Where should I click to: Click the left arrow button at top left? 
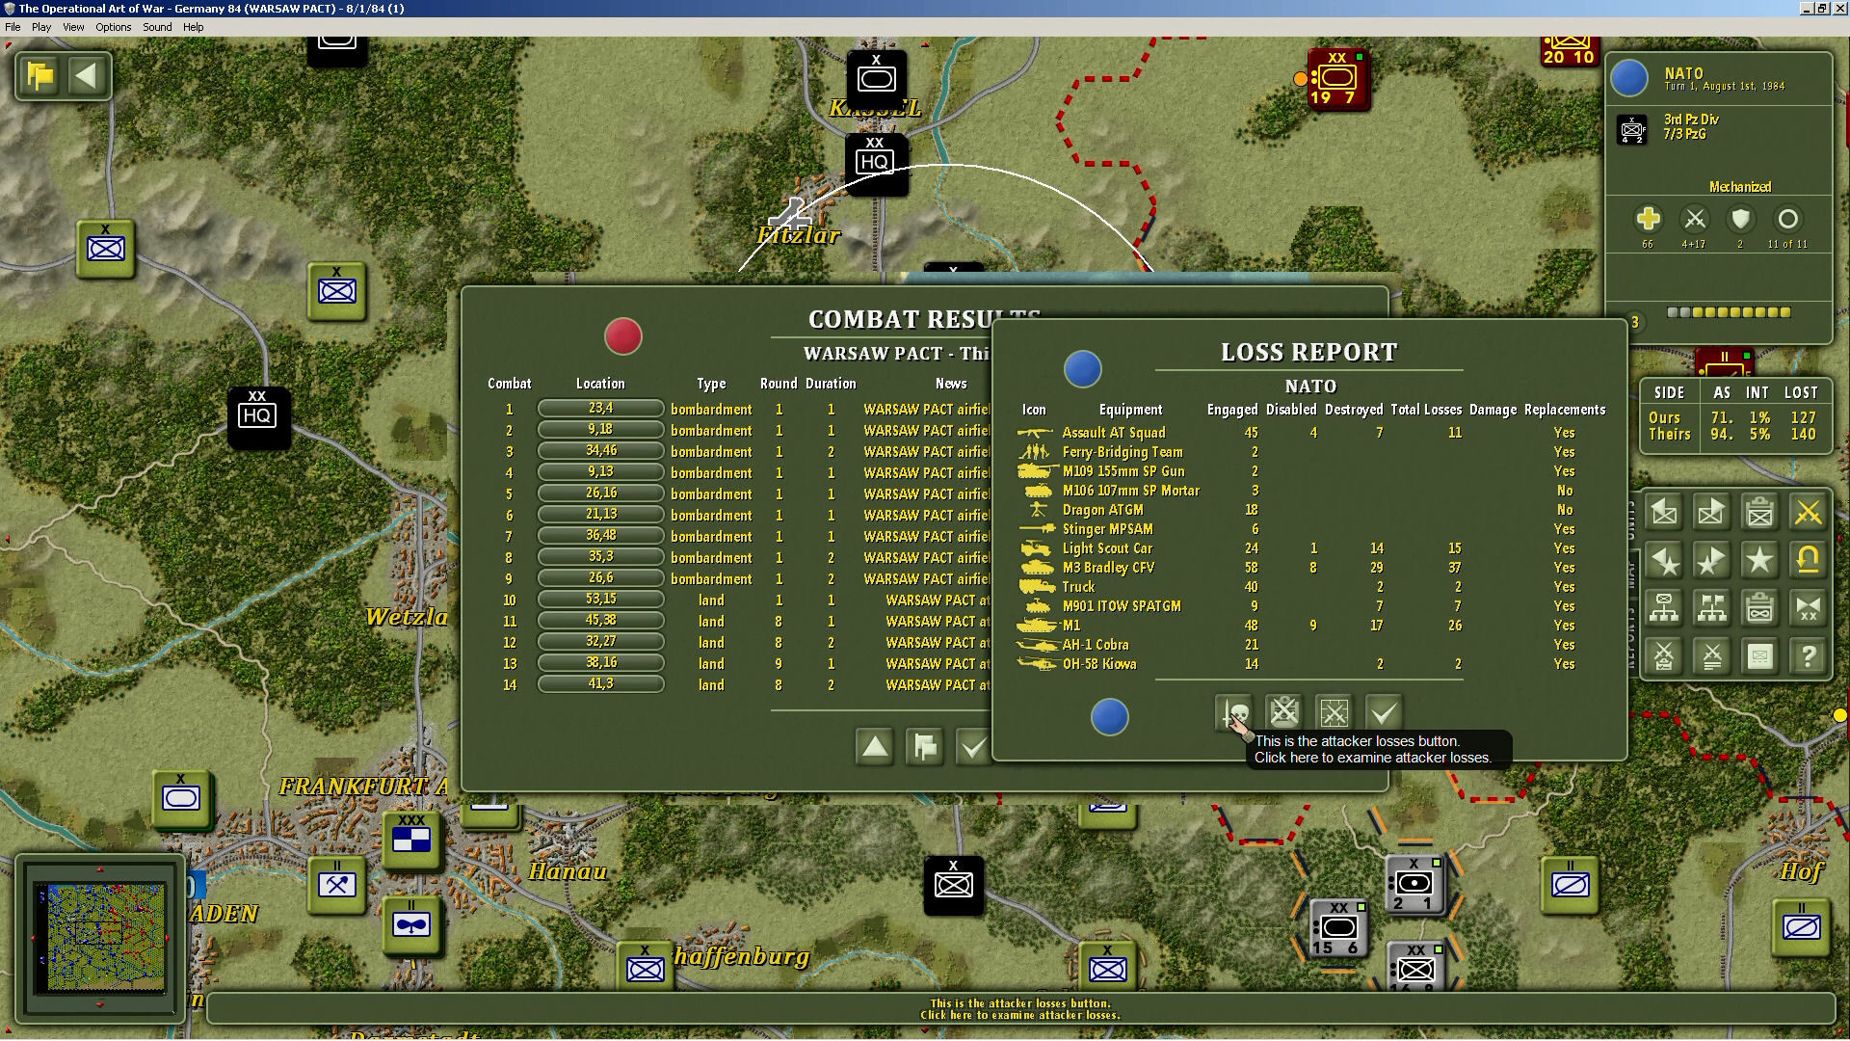(x=87, y=76)
